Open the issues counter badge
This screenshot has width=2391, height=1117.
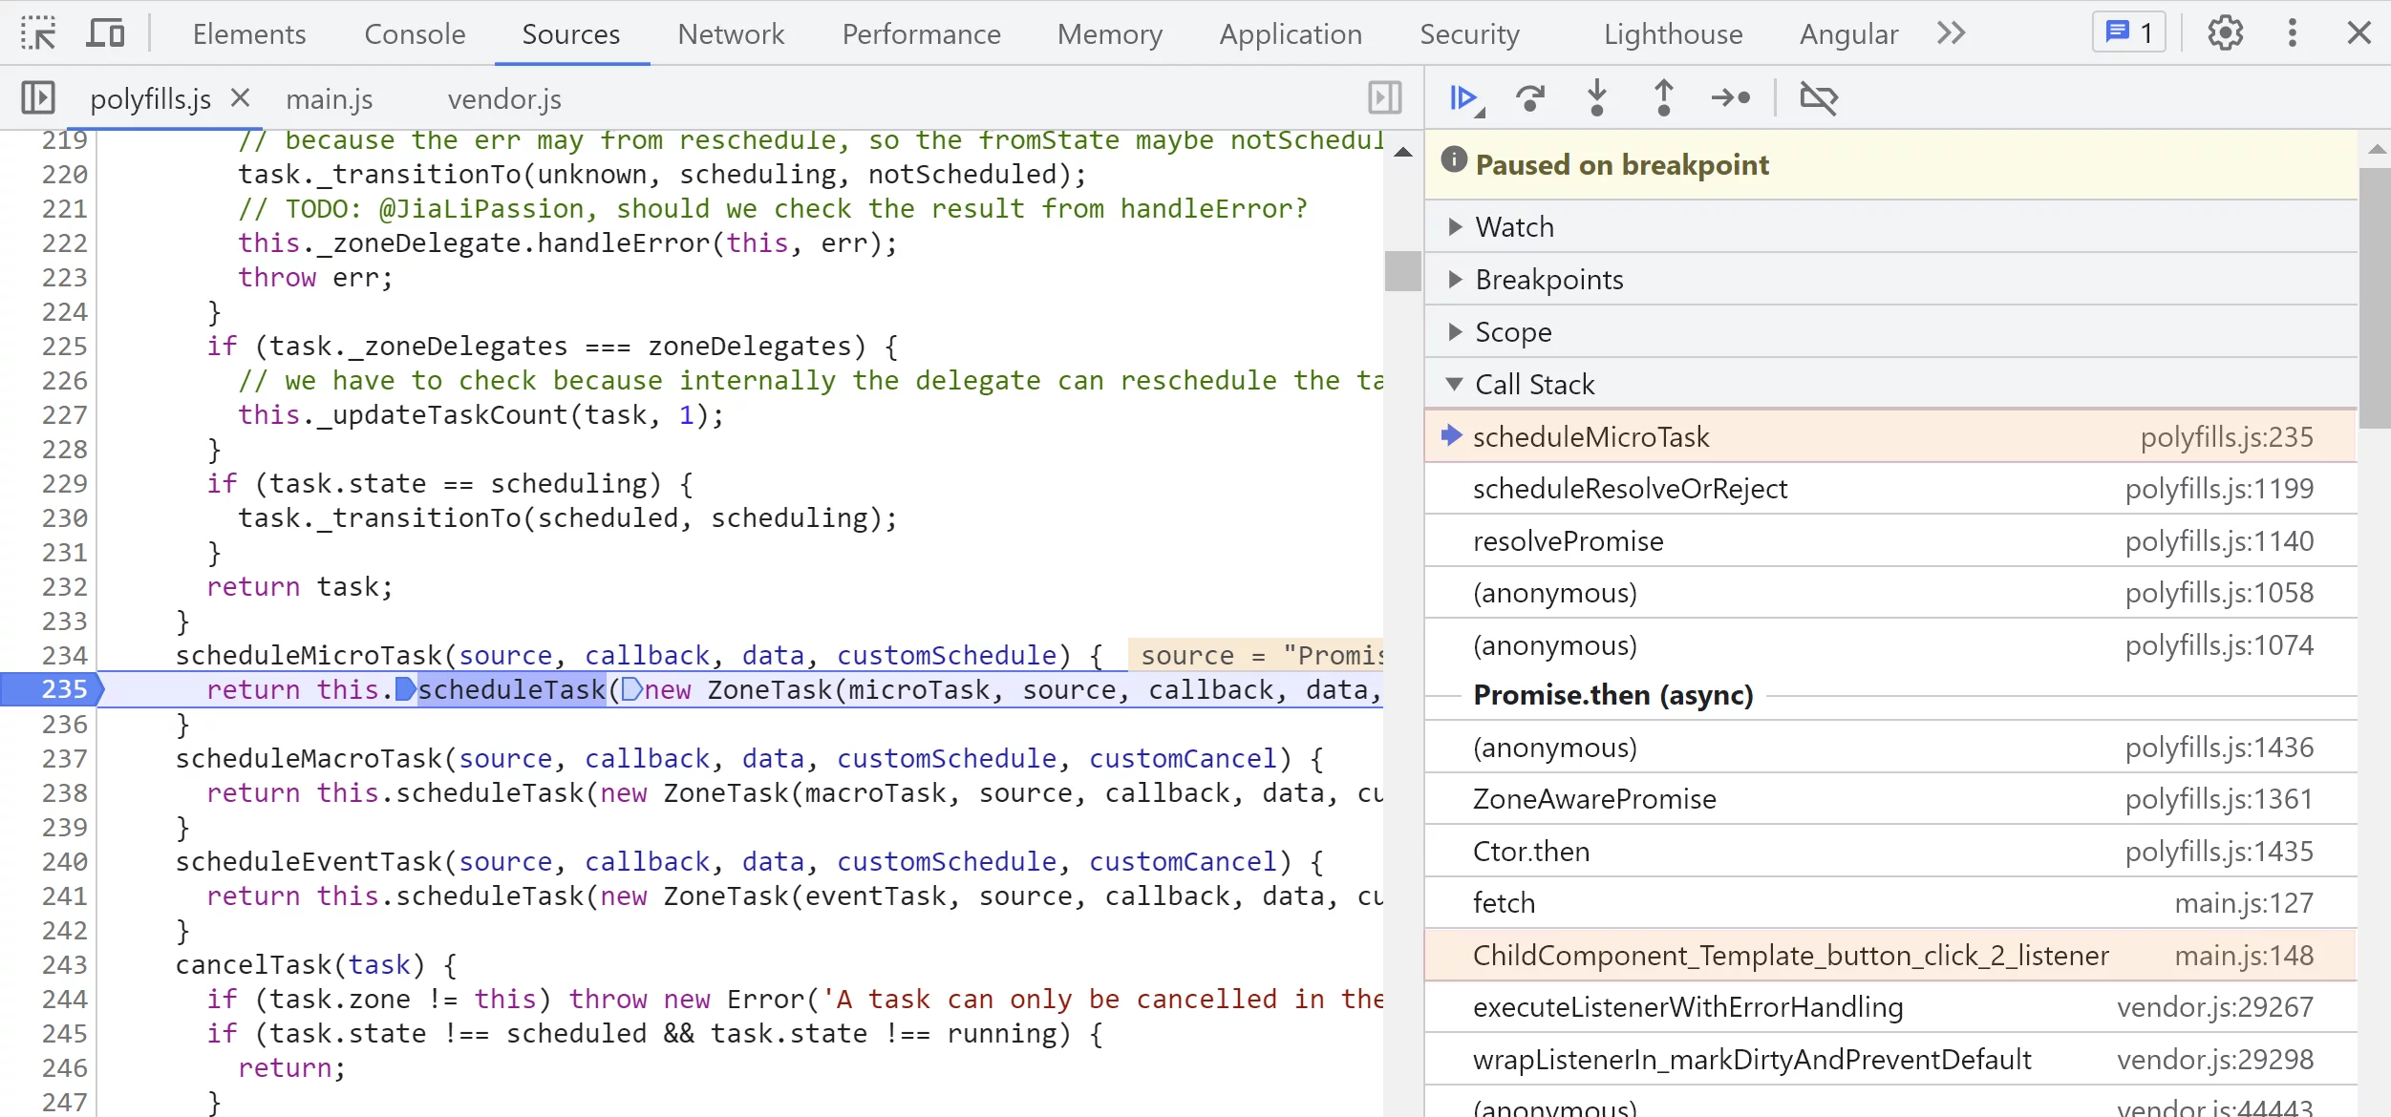2128,33
